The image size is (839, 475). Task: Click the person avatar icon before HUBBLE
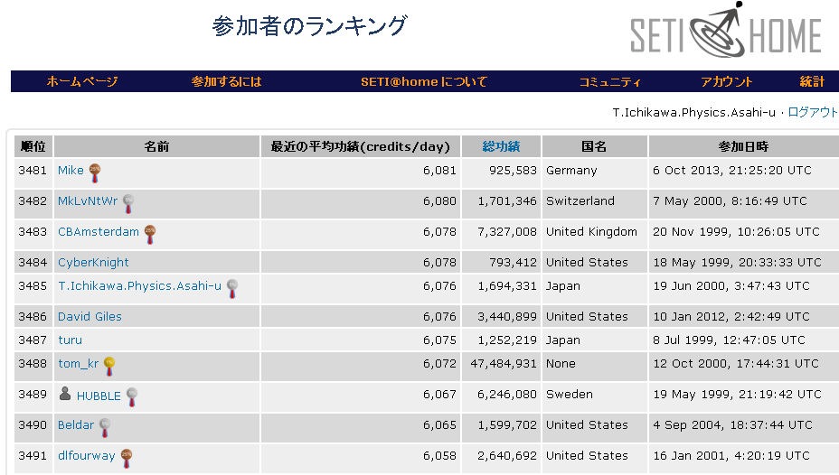pos(65,394)
